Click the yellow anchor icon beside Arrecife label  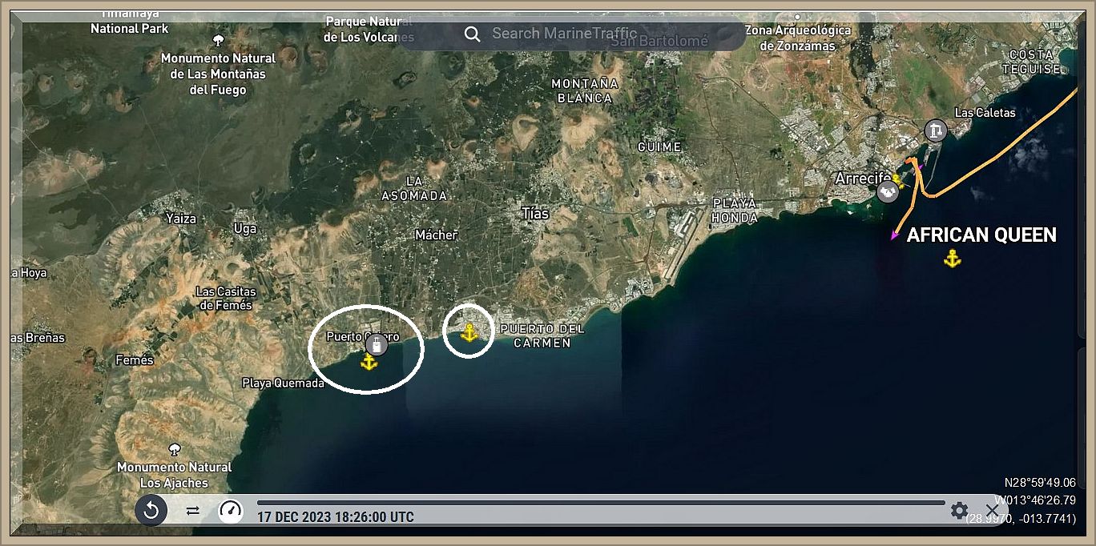point(899,182)
